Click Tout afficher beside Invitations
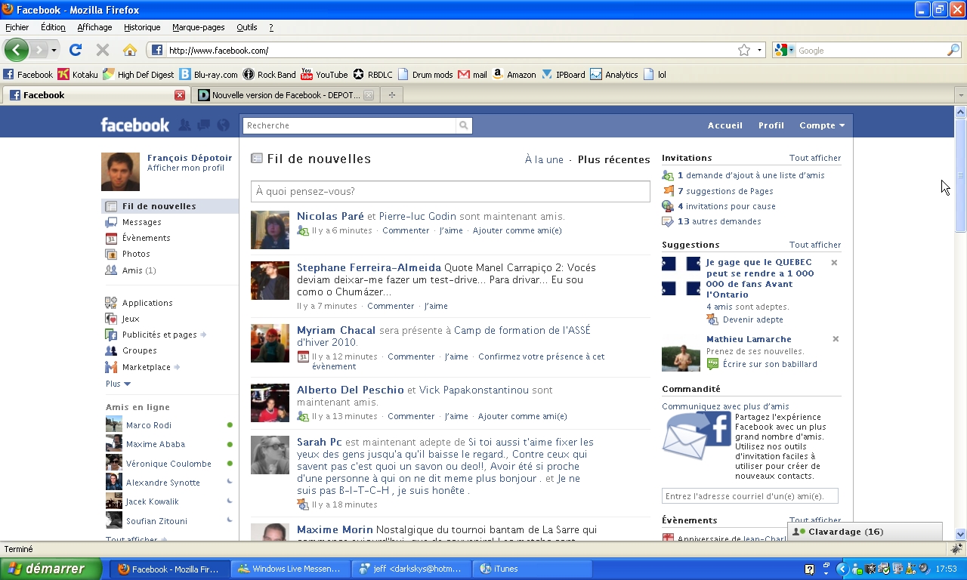This screenshot has height=580, width=967. pyautogui.click(x=815, y=158)
